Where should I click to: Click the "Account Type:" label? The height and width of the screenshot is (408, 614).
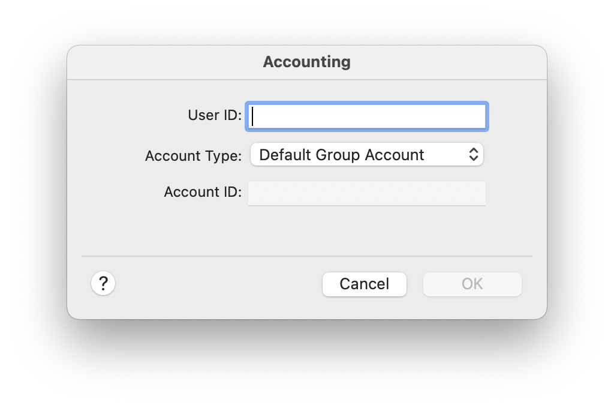[193, 156]
